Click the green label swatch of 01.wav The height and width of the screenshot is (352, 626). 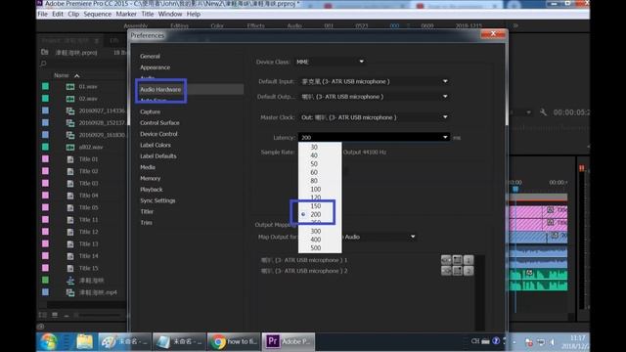46,87
